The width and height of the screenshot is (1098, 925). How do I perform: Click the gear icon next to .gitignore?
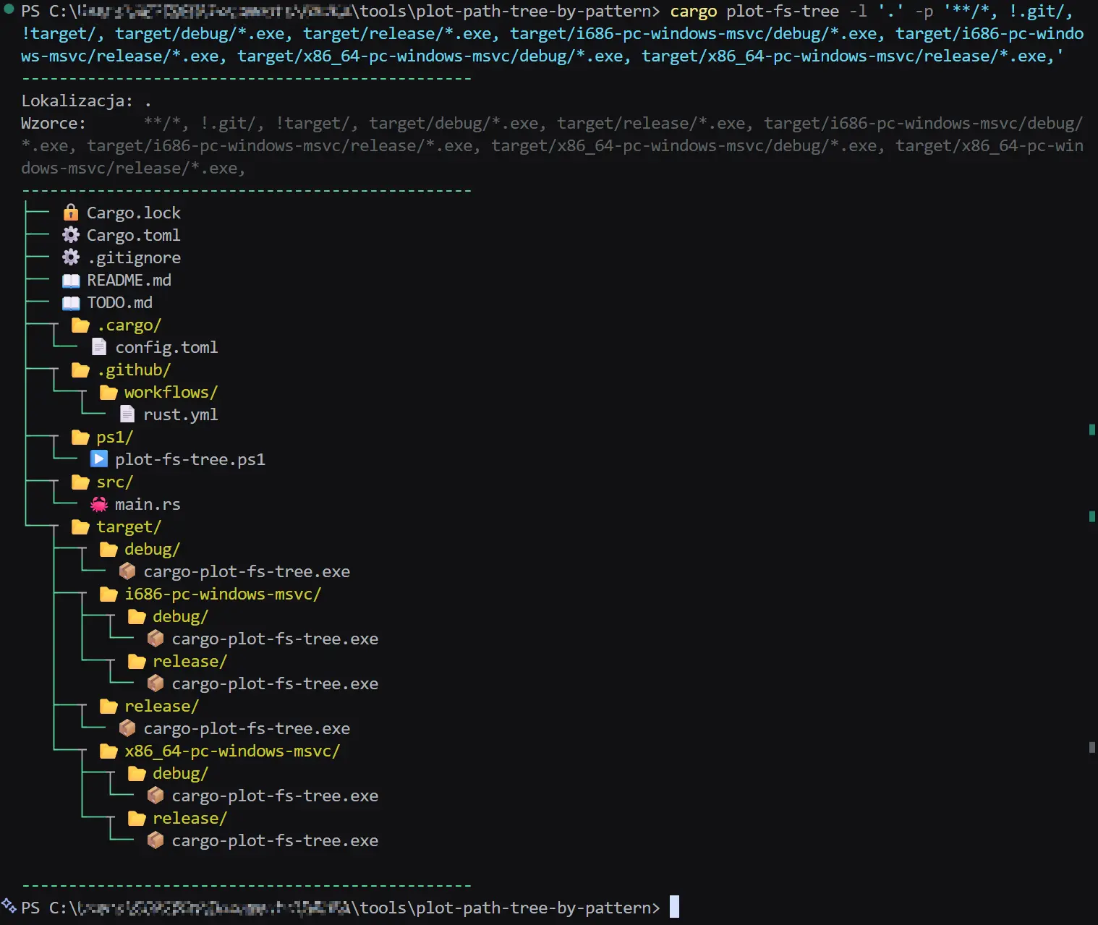71,257
